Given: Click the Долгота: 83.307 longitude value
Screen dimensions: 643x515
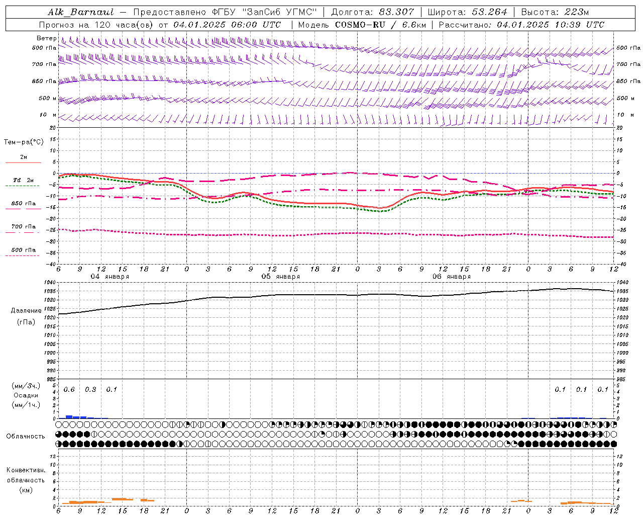Looking at the screenshot, I should [372, 12].
